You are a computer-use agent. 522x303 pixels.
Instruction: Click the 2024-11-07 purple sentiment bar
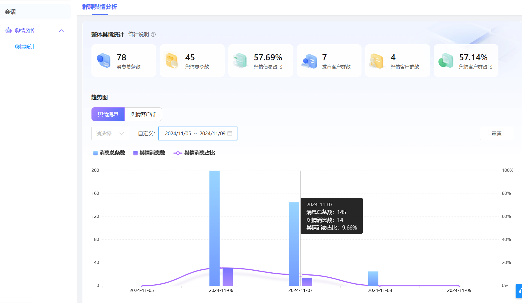pos(307,282)
